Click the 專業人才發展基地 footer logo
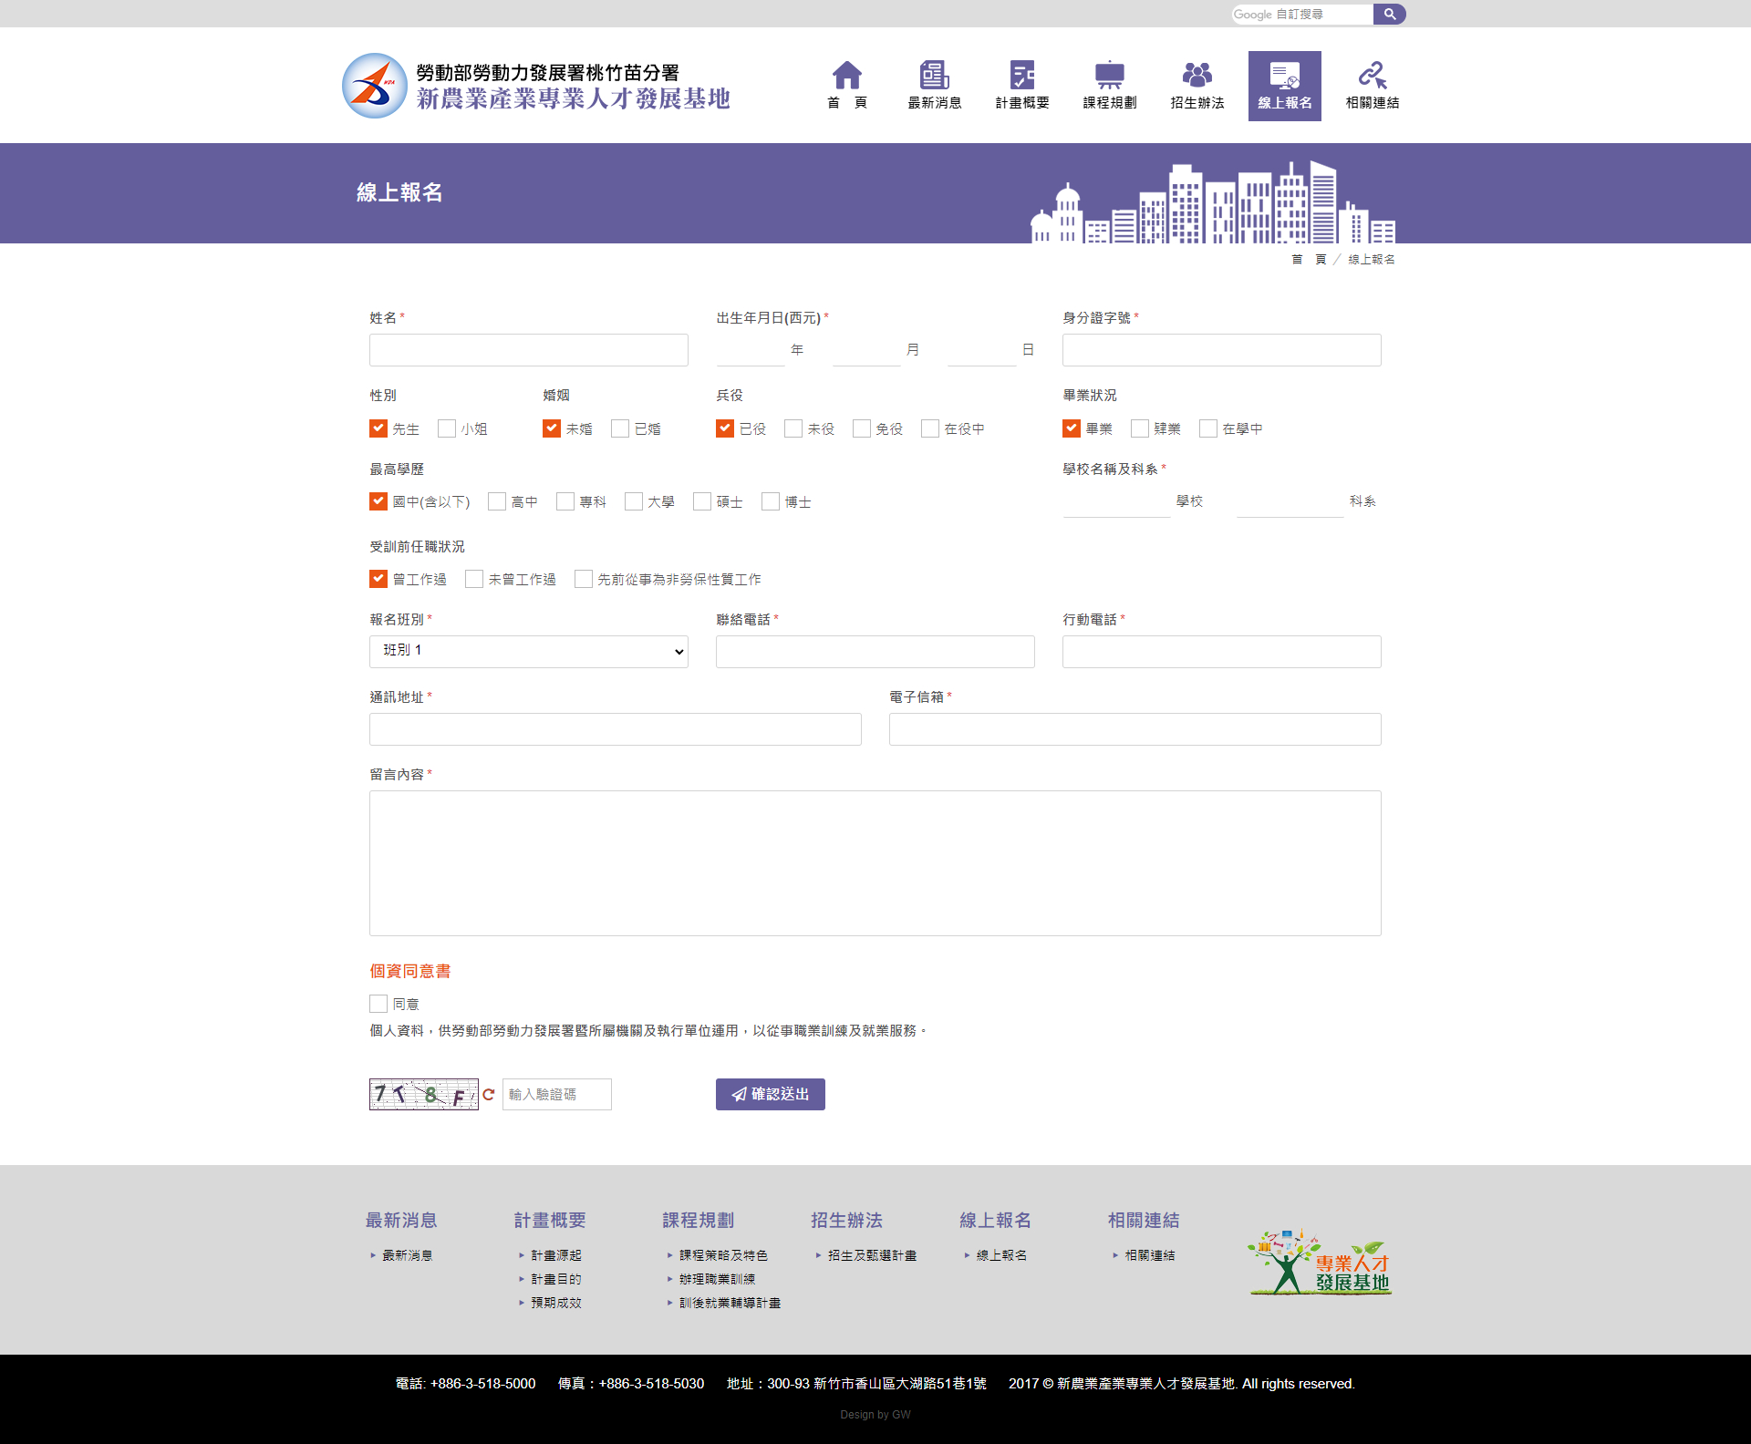 click(x=1320, y=1263)
